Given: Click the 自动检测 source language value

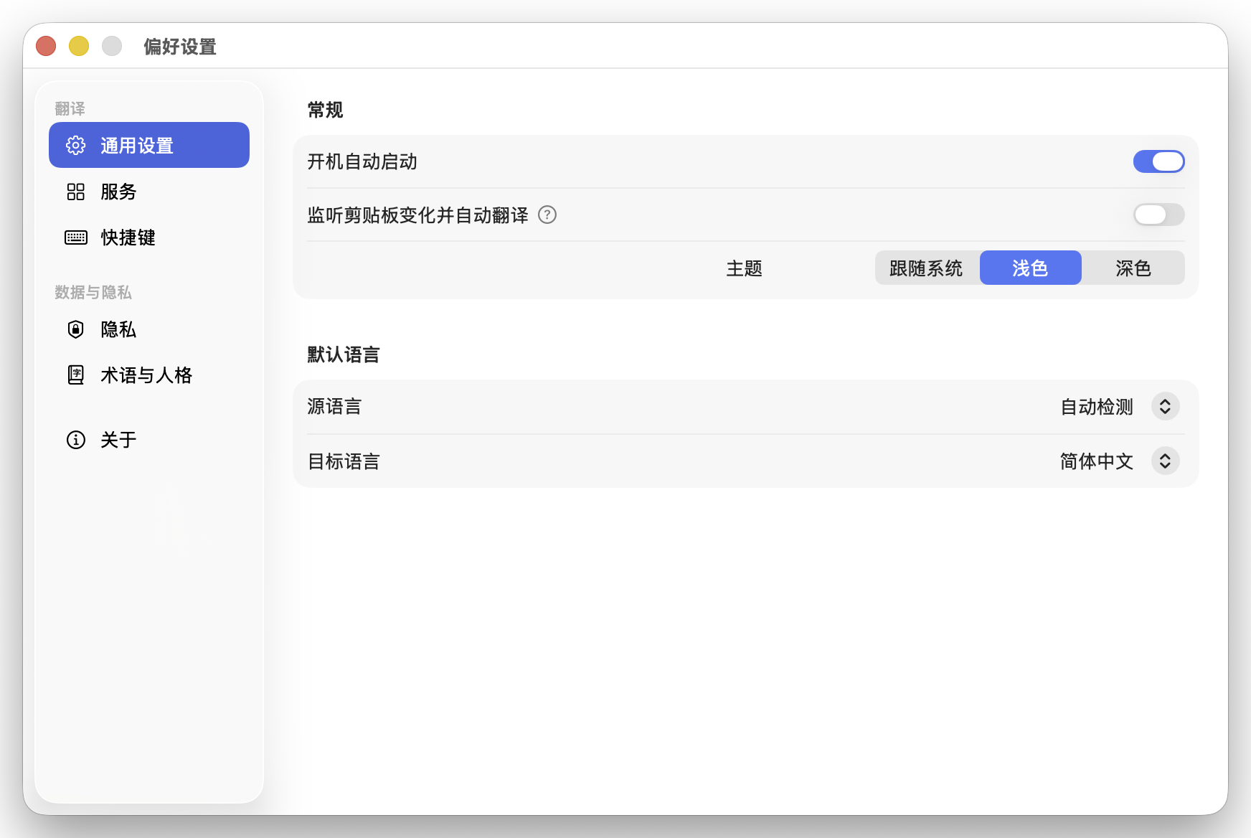Looking at the screenshot, I should (x=1097, y=407).
